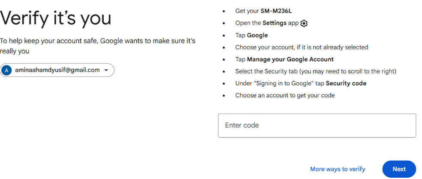This screenshot has width=422, height=179.
Task: Click the "Select the Security tab" instruction line
Action: coord(316,71)
